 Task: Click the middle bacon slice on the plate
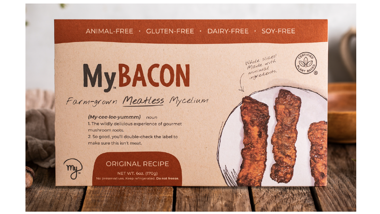click(x=286, y=136)
